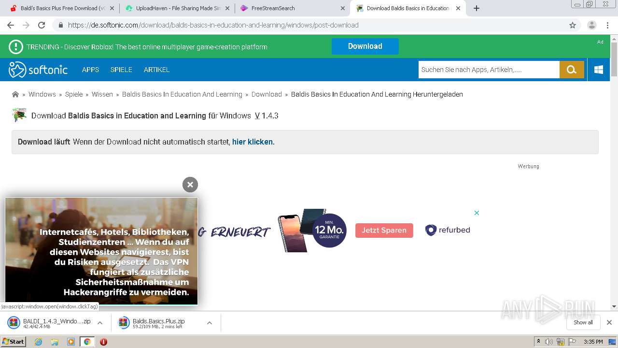Click the Jetzt Sparen ad button
The height and width of the screenshot is (348, 618).
pos(384,231)
